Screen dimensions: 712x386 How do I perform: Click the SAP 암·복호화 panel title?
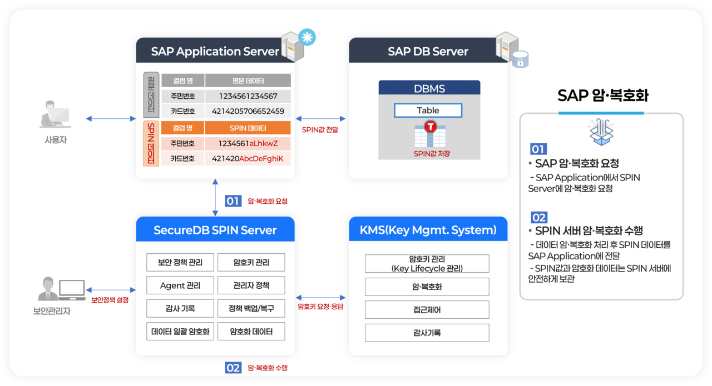click(x=602, y=96)
